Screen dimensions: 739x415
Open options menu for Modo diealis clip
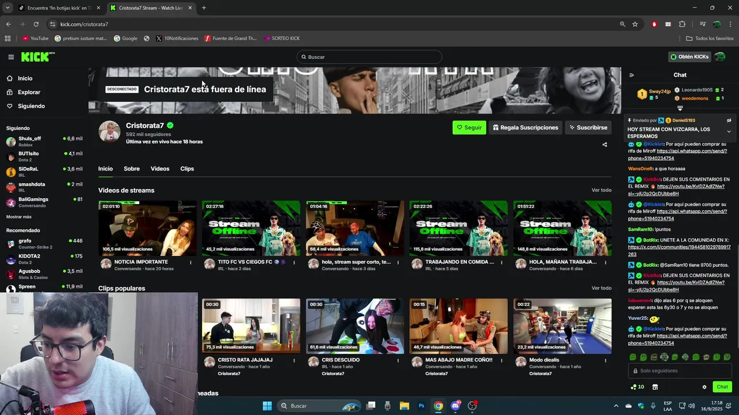tap(605, 360)
